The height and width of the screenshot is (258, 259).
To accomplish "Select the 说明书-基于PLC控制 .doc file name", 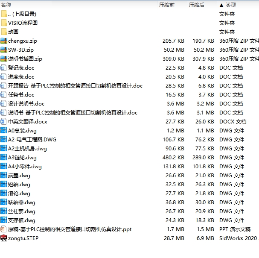I will pyautogui.click(x=73, y=113).
